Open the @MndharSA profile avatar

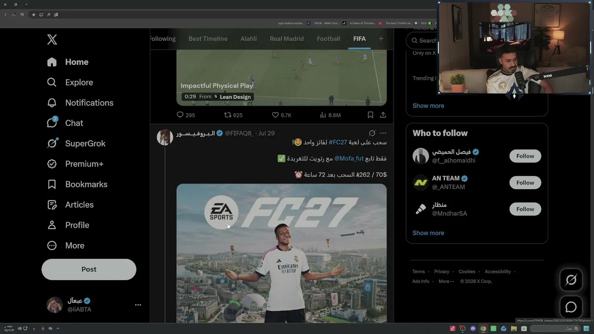421,209
